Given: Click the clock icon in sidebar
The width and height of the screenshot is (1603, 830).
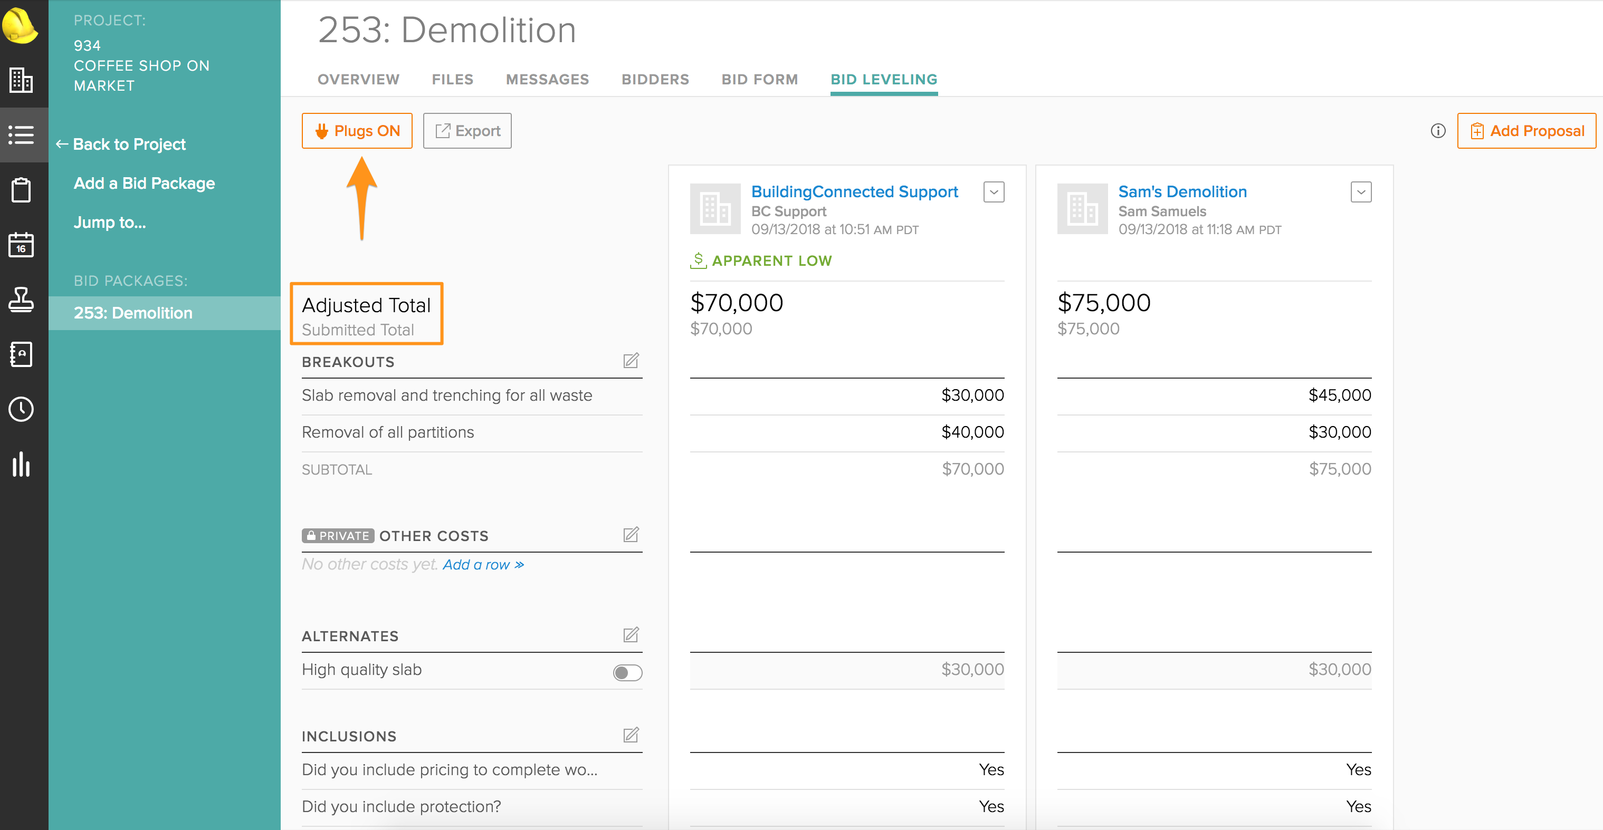Looking at the screenshot, I should click(x=21, y=409).
